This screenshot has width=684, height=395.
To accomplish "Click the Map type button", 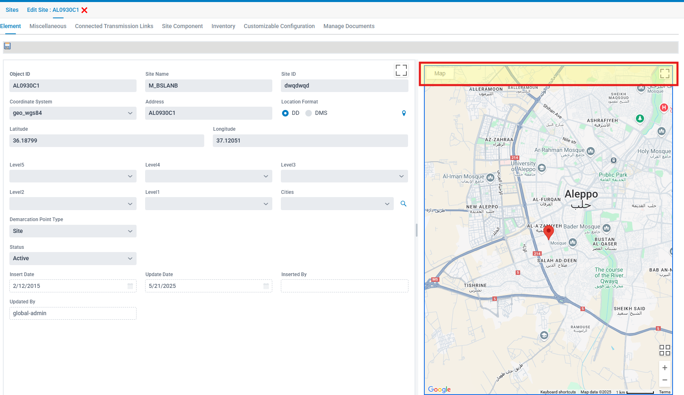I will point(440,74).
